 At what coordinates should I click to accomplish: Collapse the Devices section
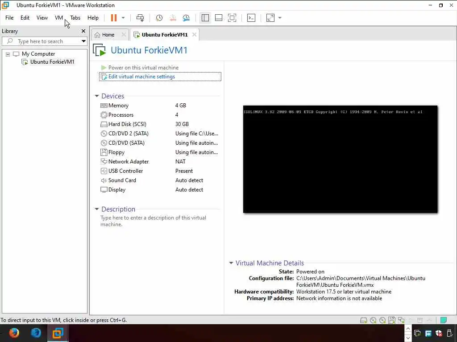(x=97, y=96)
